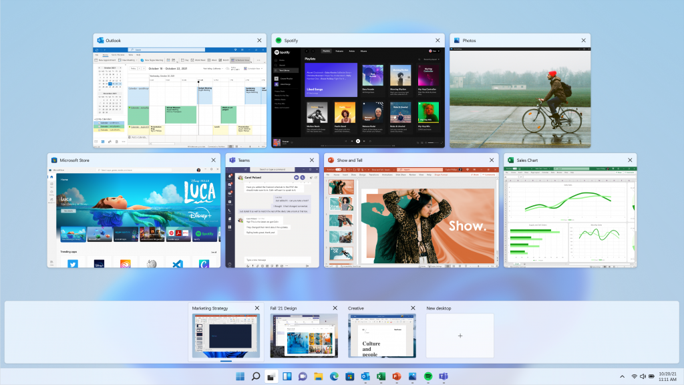Close the Marketing Strategy desktop
Viewport: 684px width, 385px height.
257,308
